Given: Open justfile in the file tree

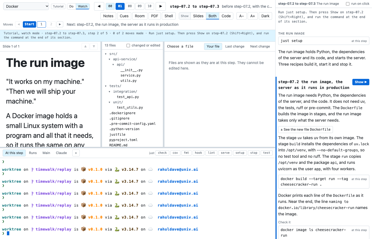Looking at the screenshot, I should (117, 135).
